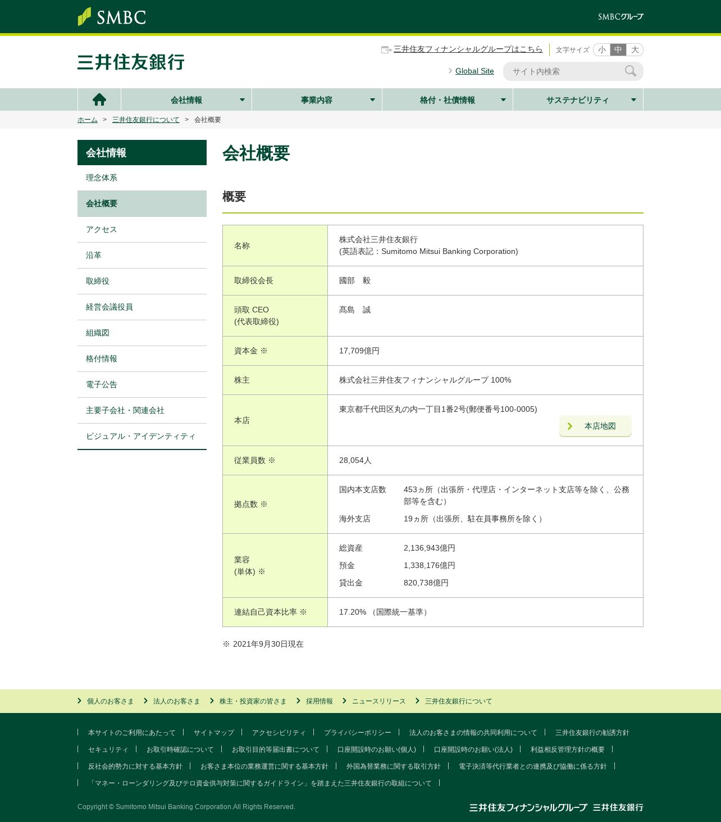Open 電子公告 in the sidebar

[x=142, y=384]
